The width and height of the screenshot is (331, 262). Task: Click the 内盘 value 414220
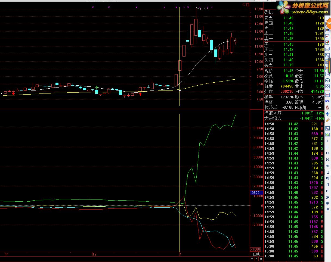[317, 92]
